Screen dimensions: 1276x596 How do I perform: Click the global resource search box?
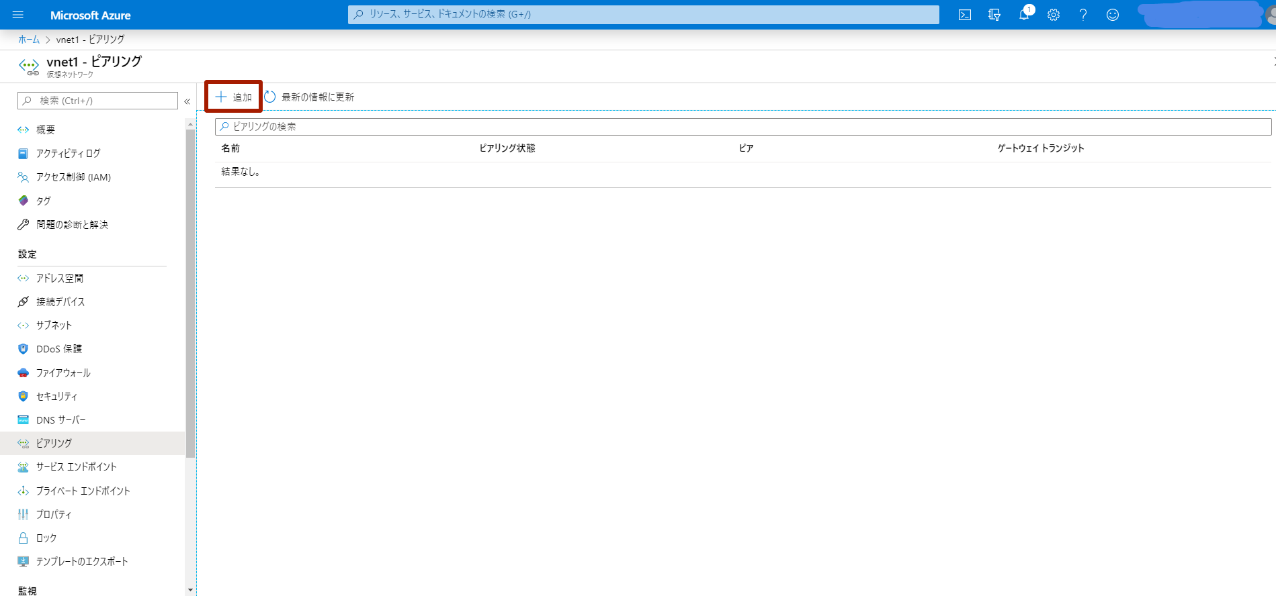click(643, 14)
